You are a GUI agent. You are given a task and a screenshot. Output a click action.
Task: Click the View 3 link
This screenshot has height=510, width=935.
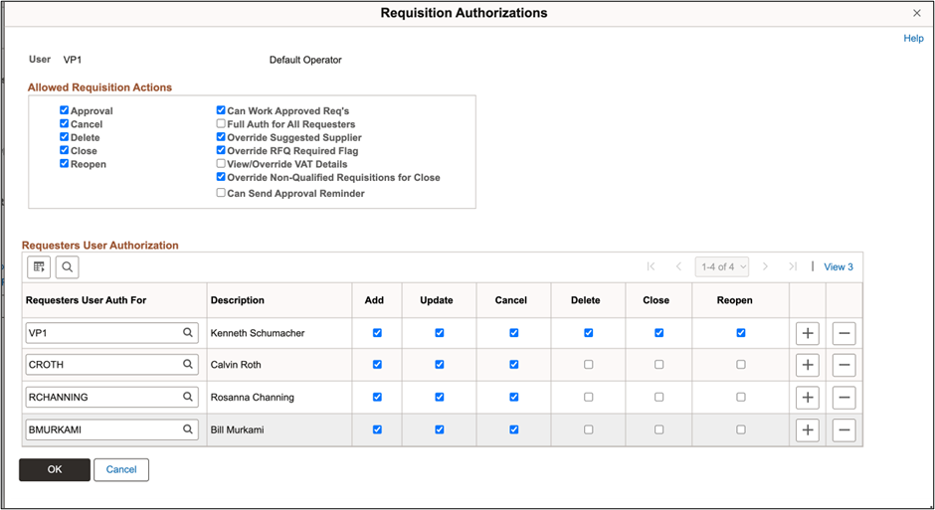click(838, 266)
